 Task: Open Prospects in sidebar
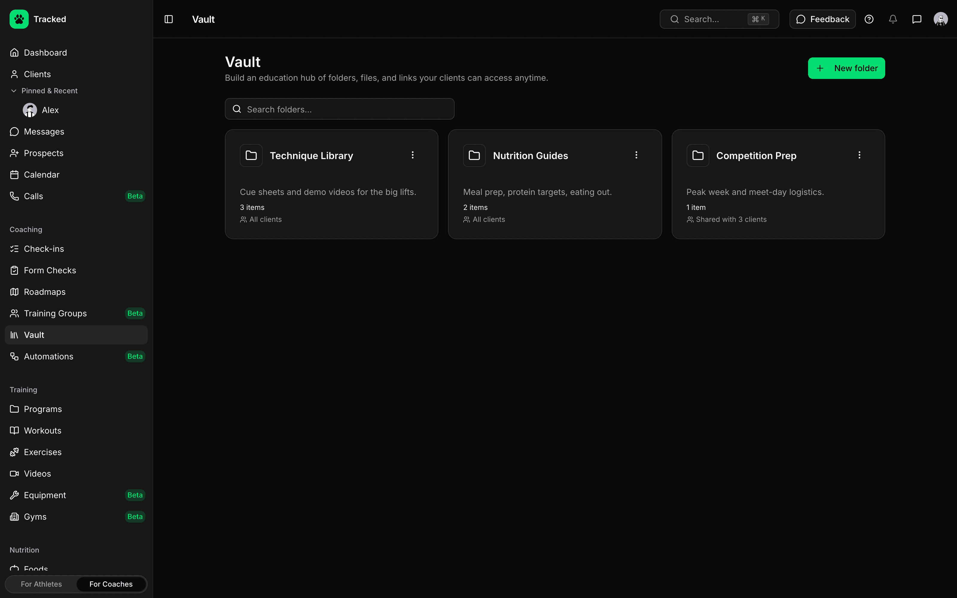point(76,153)
